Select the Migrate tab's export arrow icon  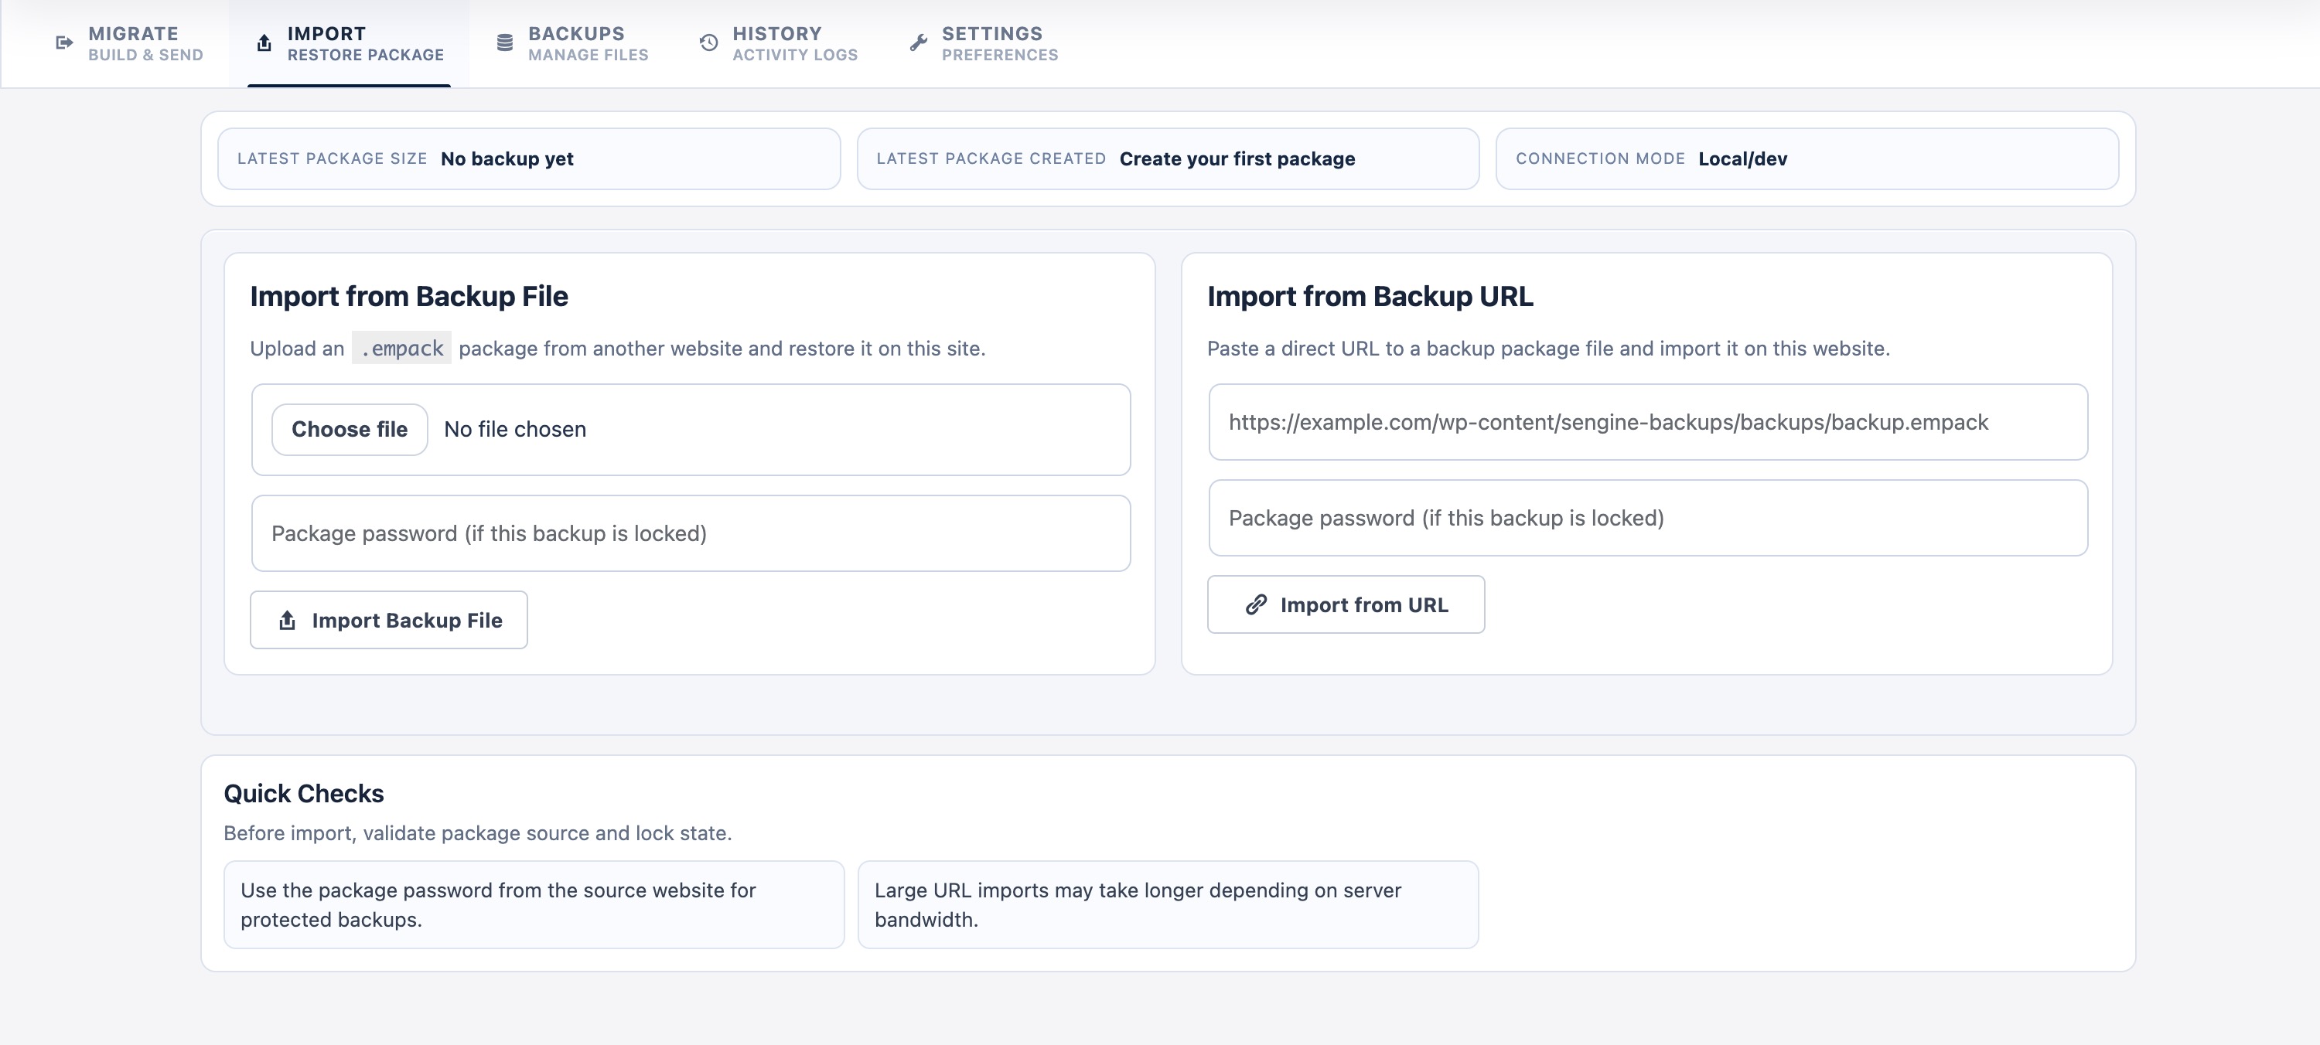[x=63, y=42]
